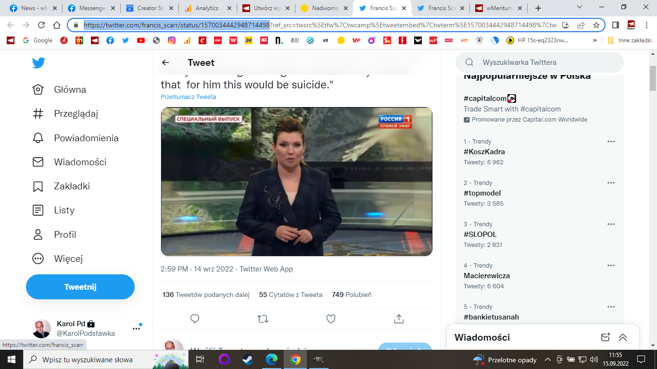Click the reply speech bubble icon
657x369 pixels.
click(195, 319)
